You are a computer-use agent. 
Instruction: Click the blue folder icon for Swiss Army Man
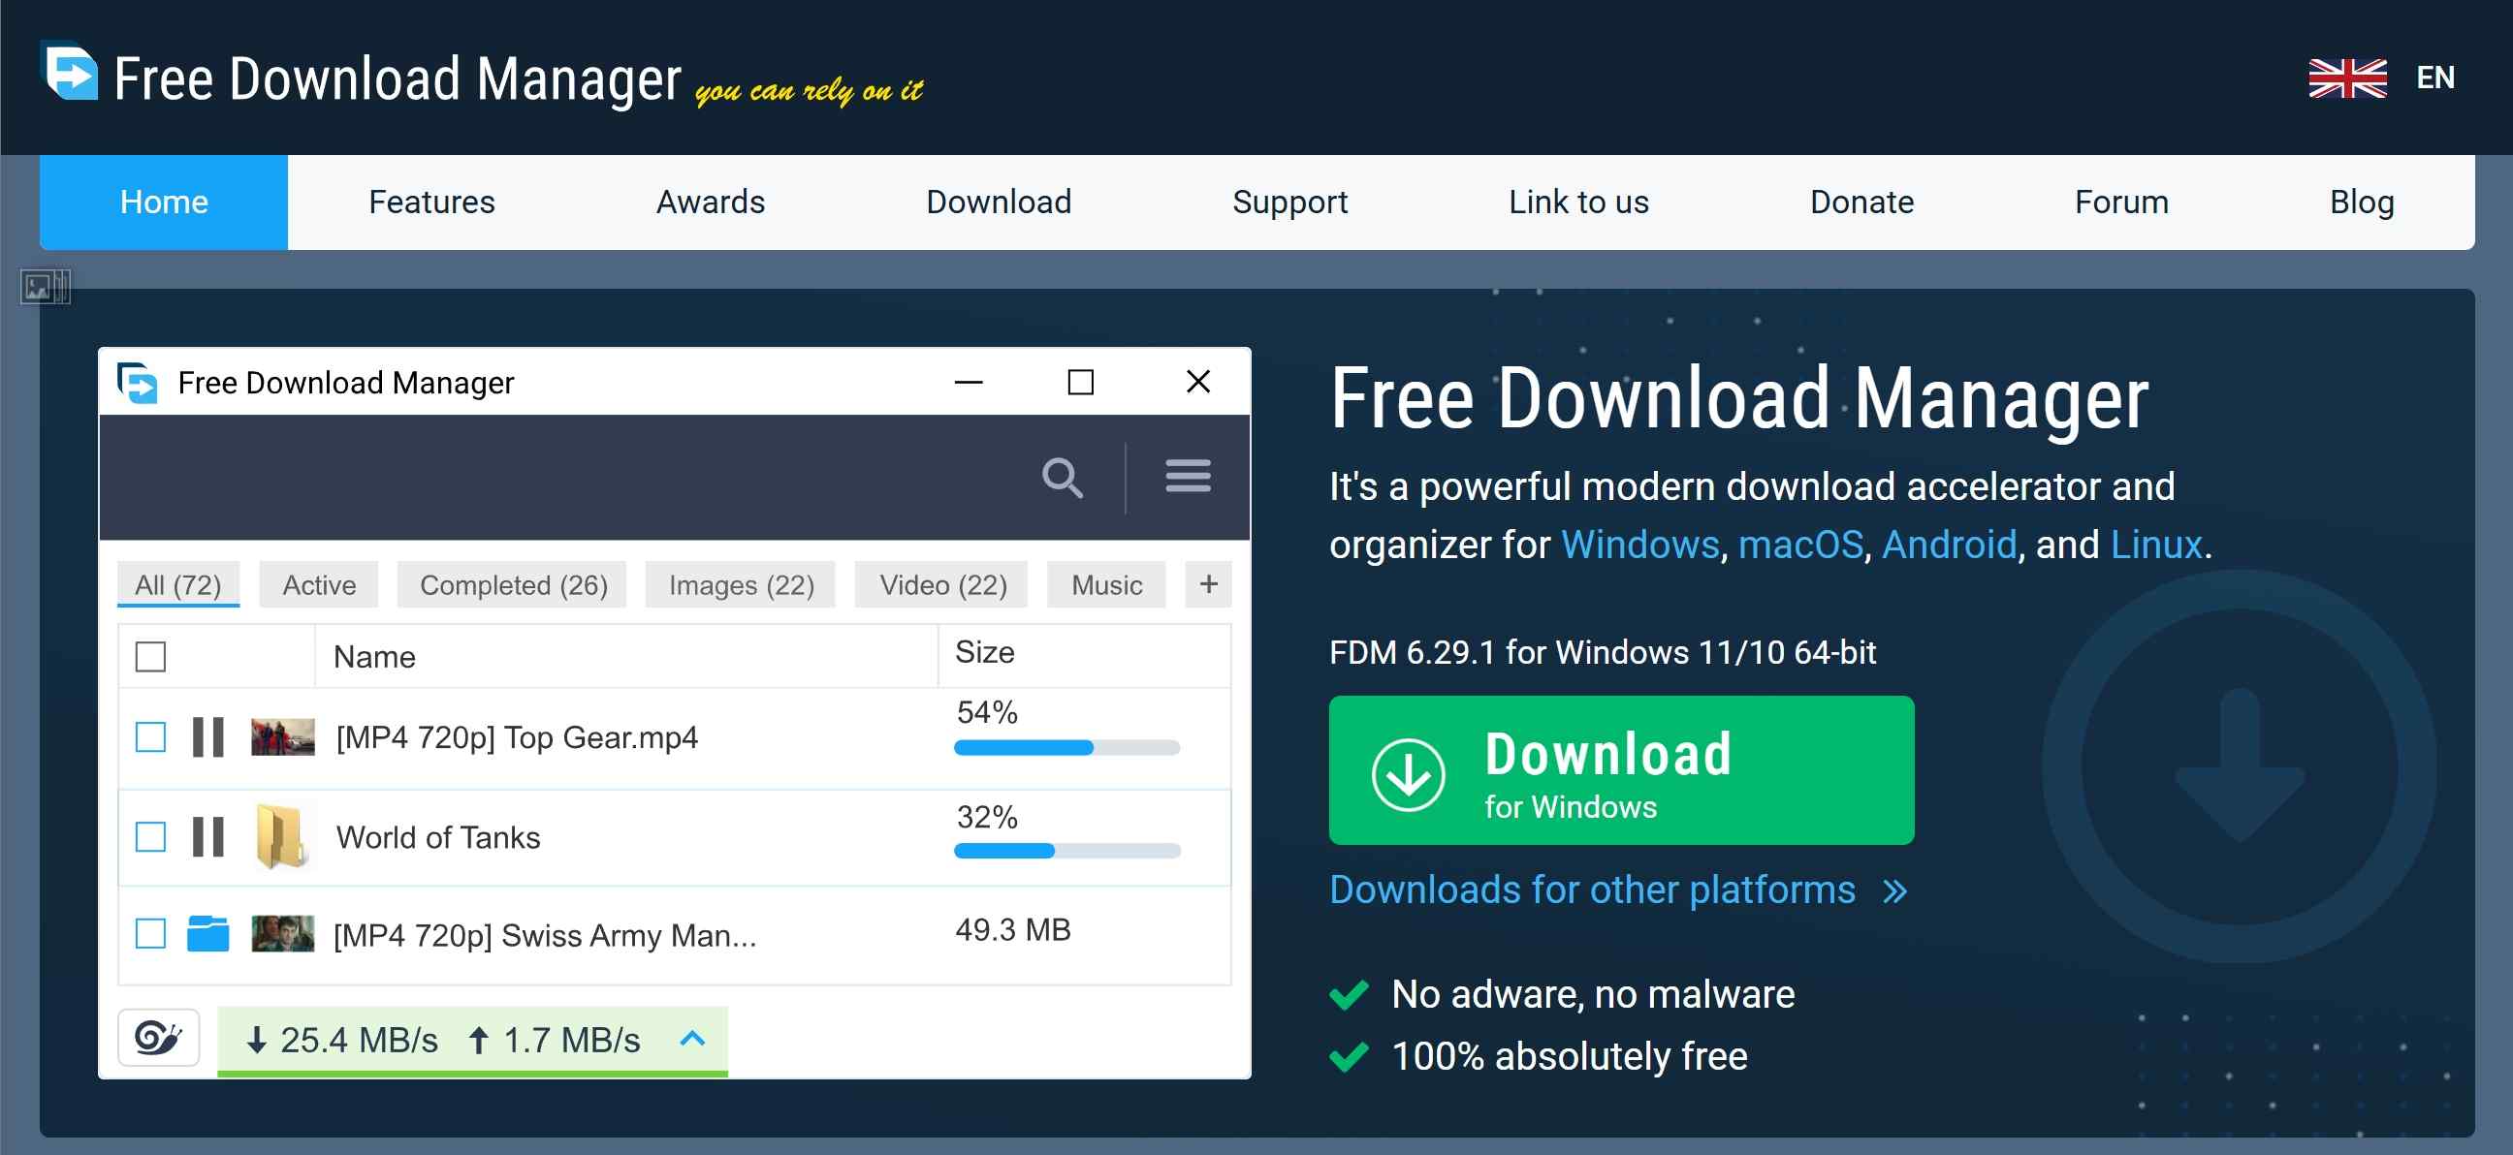click(x=207, y=934)
